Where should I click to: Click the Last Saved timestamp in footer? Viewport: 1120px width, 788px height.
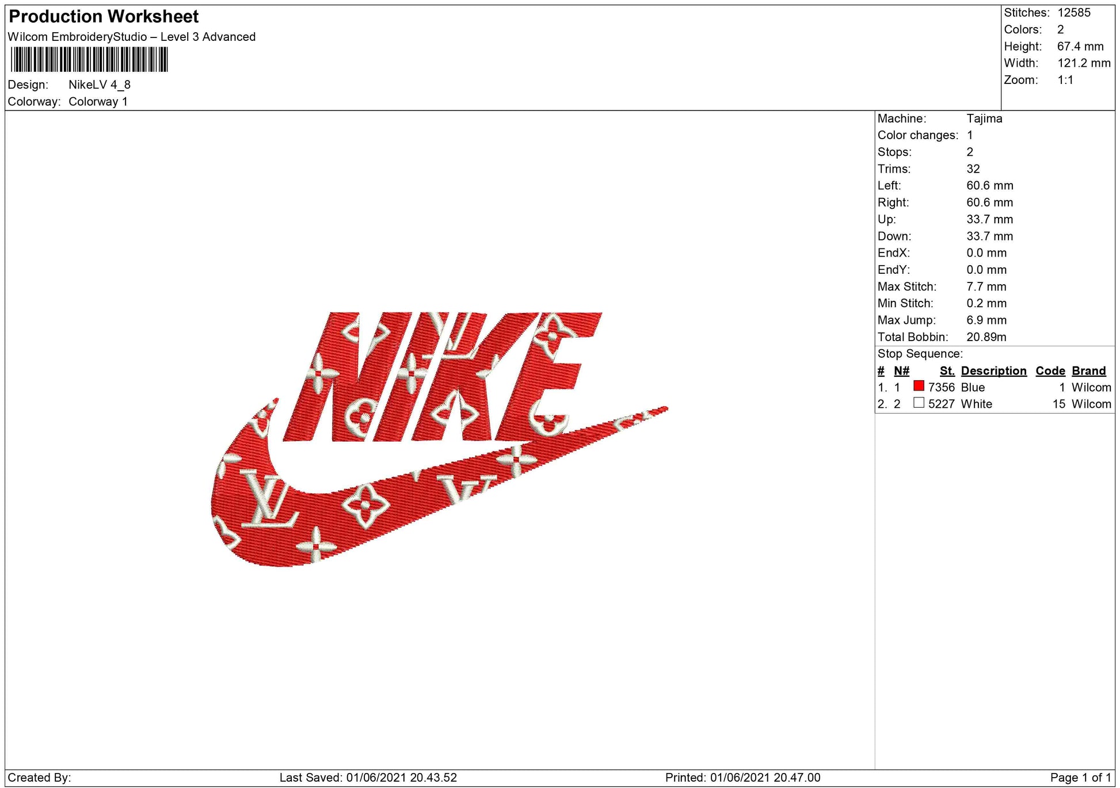click(368, 778)
